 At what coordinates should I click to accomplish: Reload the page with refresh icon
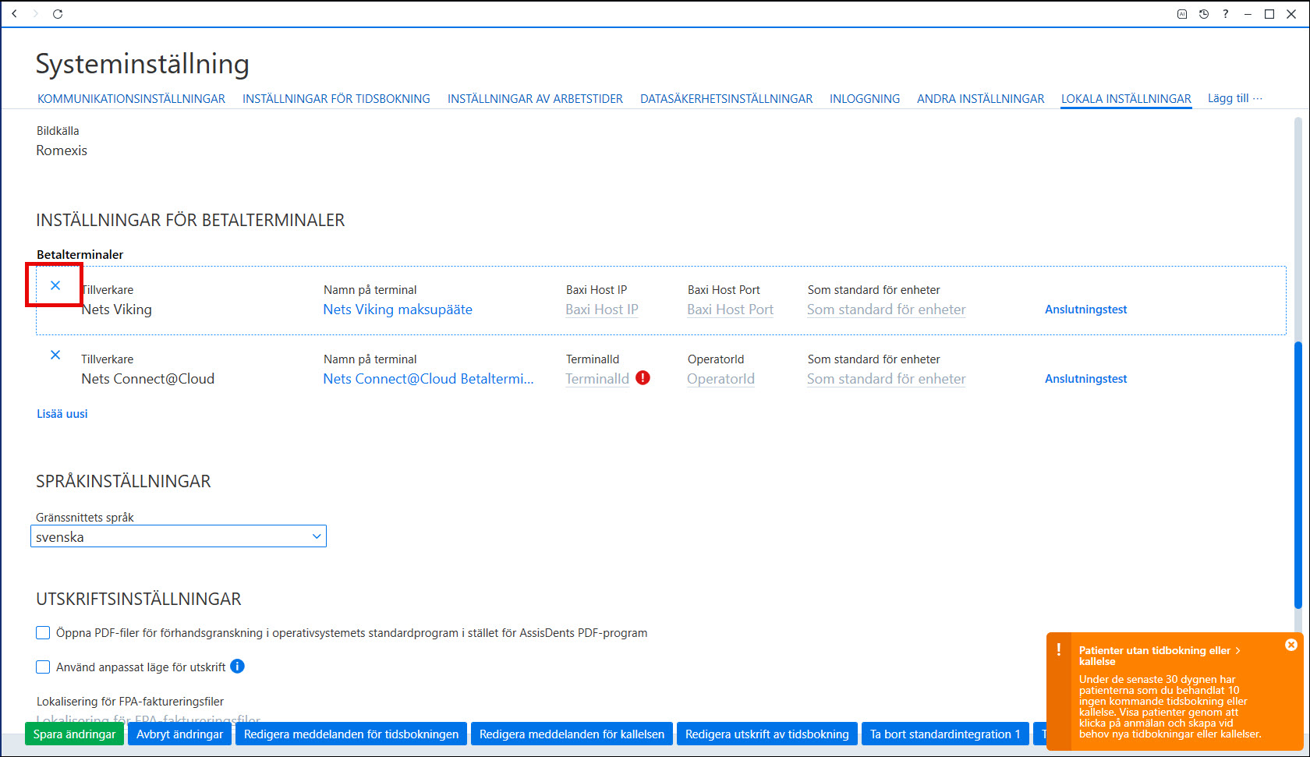click(x=58, y=14)
